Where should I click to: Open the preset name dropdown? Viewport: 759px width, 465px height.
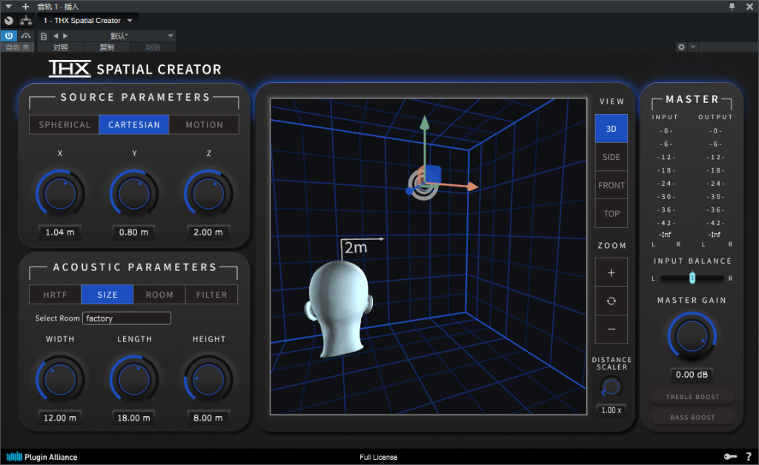pyautogui.click(x=123, y=36)
